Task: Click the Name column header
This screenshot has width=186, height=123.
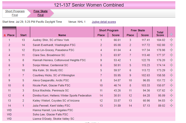Action: 62,35
